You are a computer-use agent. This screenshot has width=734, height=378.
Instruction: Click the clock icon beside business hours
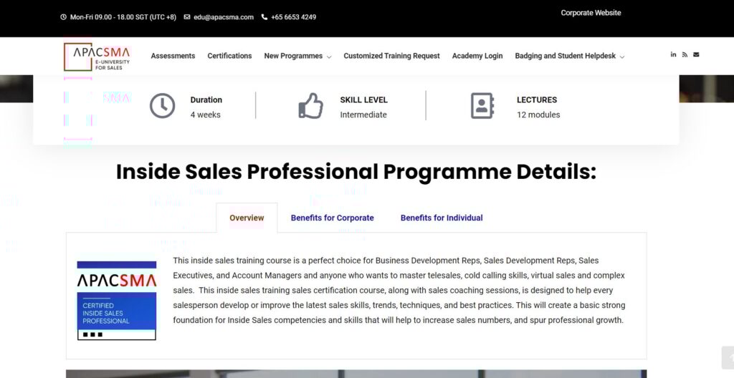63,17
